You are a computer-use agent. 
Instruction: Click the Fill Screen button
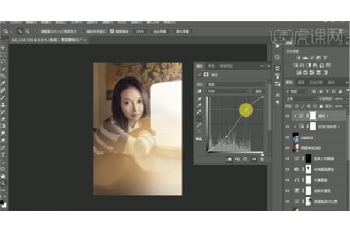[x=183, y=31]
